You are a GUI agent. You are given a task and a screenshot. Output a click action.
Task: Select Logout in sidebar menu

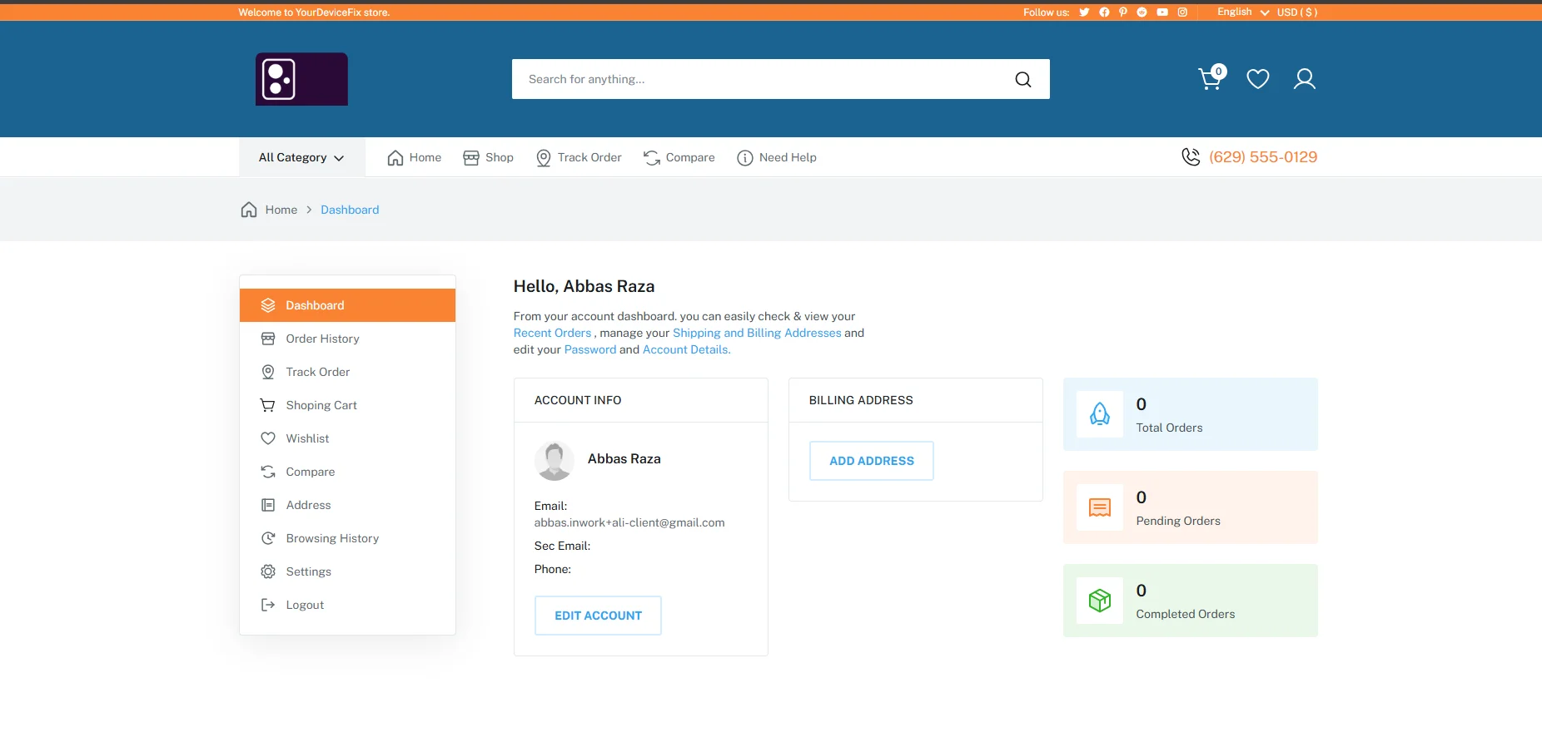(x=305, y=605)
